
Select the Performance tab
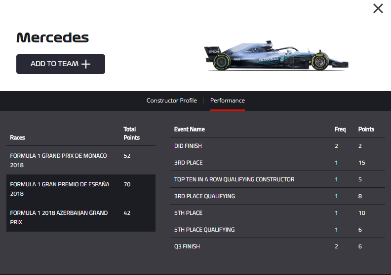pos(227,101)
